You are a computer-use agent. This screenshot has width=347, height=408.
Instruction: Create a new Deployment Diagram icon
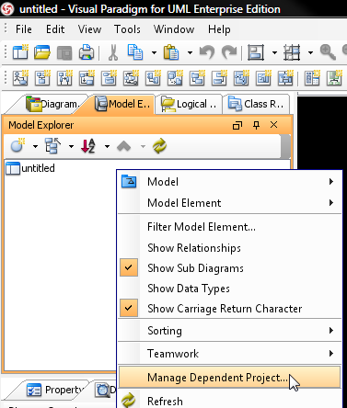tap(175, 77)
